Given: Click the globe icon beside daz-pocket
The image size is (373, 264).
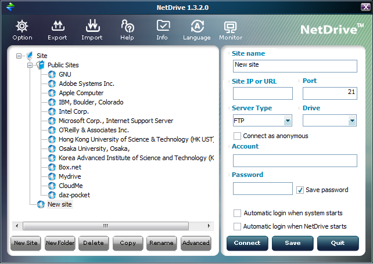Looking at the screenshot, I should coord(52,195).
